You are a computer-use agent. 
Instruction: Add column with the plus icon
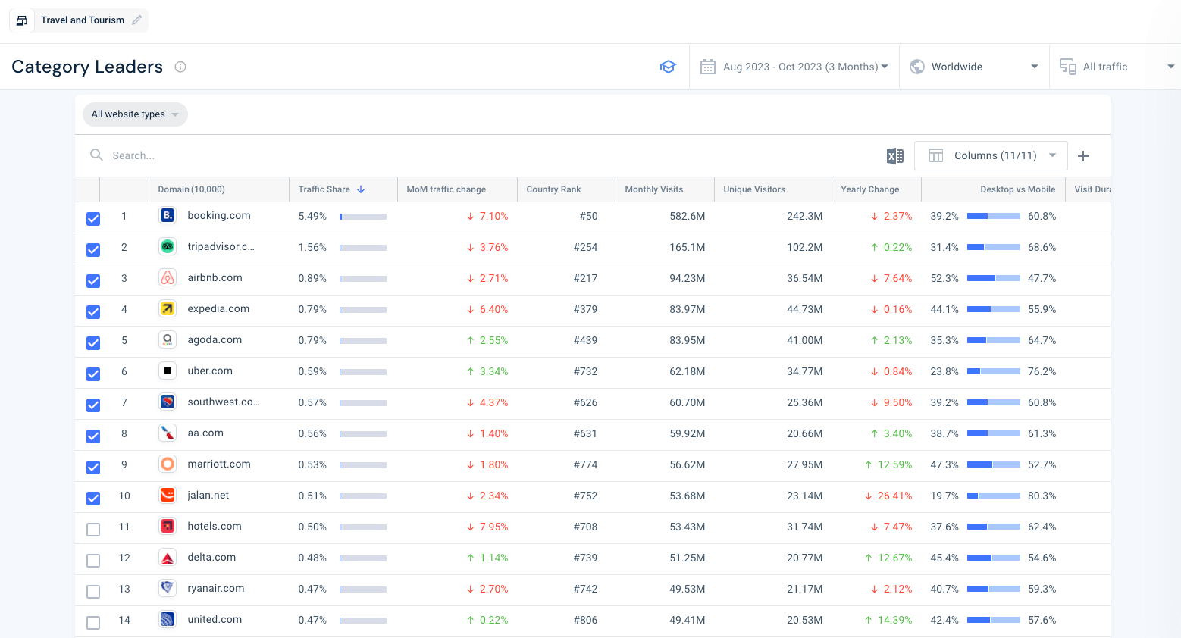(1083, 155)
